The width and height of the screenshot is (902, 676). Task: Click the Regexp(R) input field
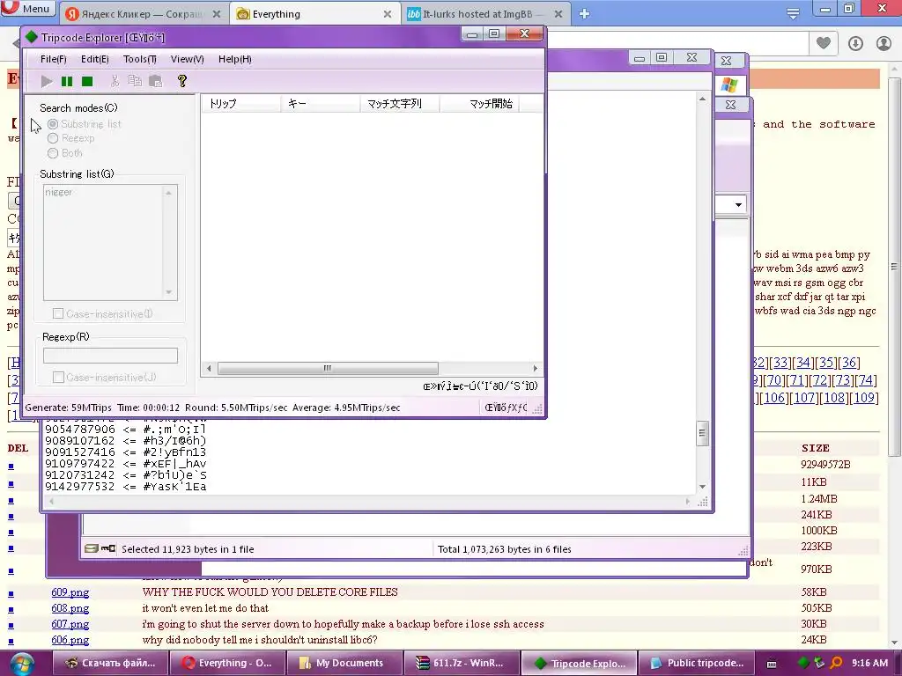coord(110,356)
